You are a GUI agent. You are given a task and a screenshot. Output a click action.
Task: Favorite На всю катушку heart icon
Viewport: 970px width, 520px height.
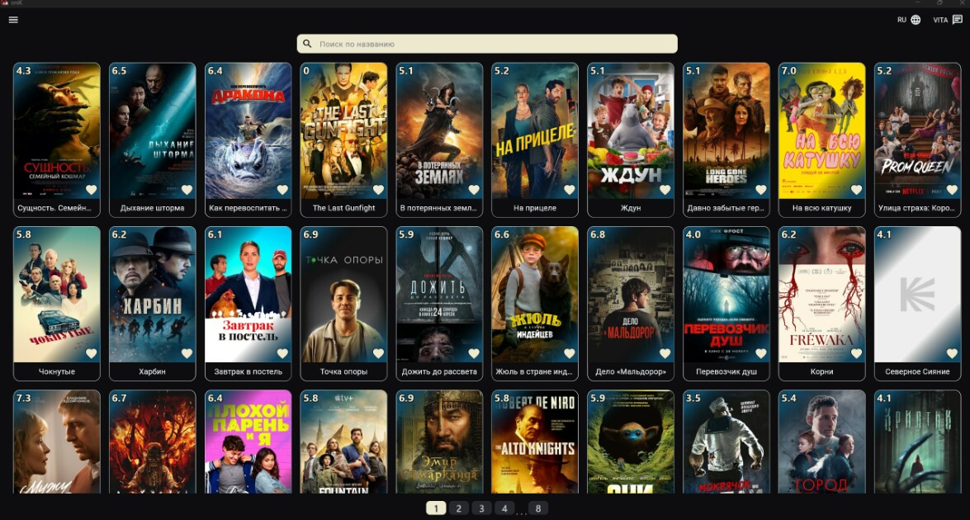[x=857, y=190]
